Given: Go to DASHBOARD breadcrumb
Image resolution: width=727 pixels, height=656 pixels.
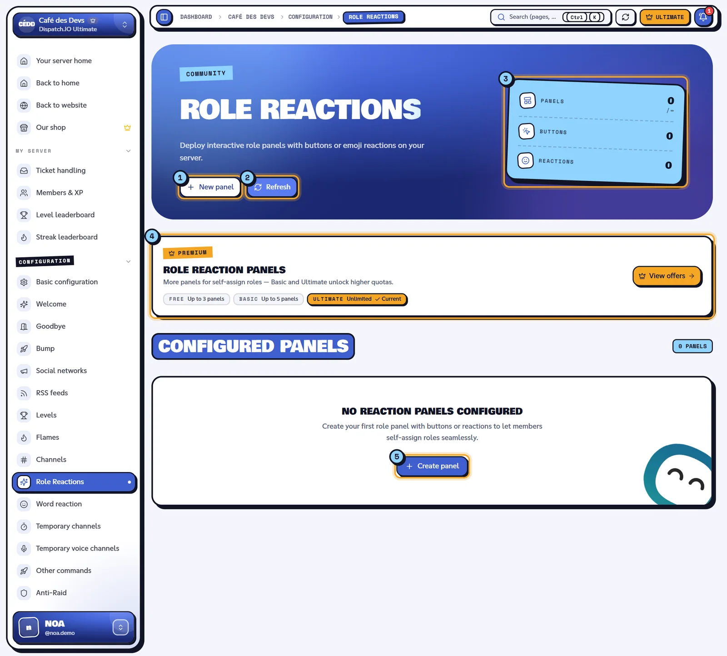Looking at the screenshot, I should tap(196, 17).
